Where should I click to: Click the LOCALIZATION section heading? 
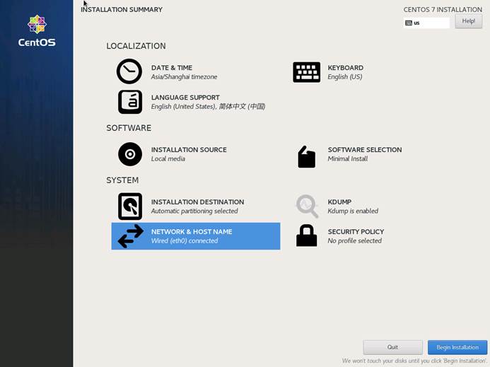pos(136,46)
